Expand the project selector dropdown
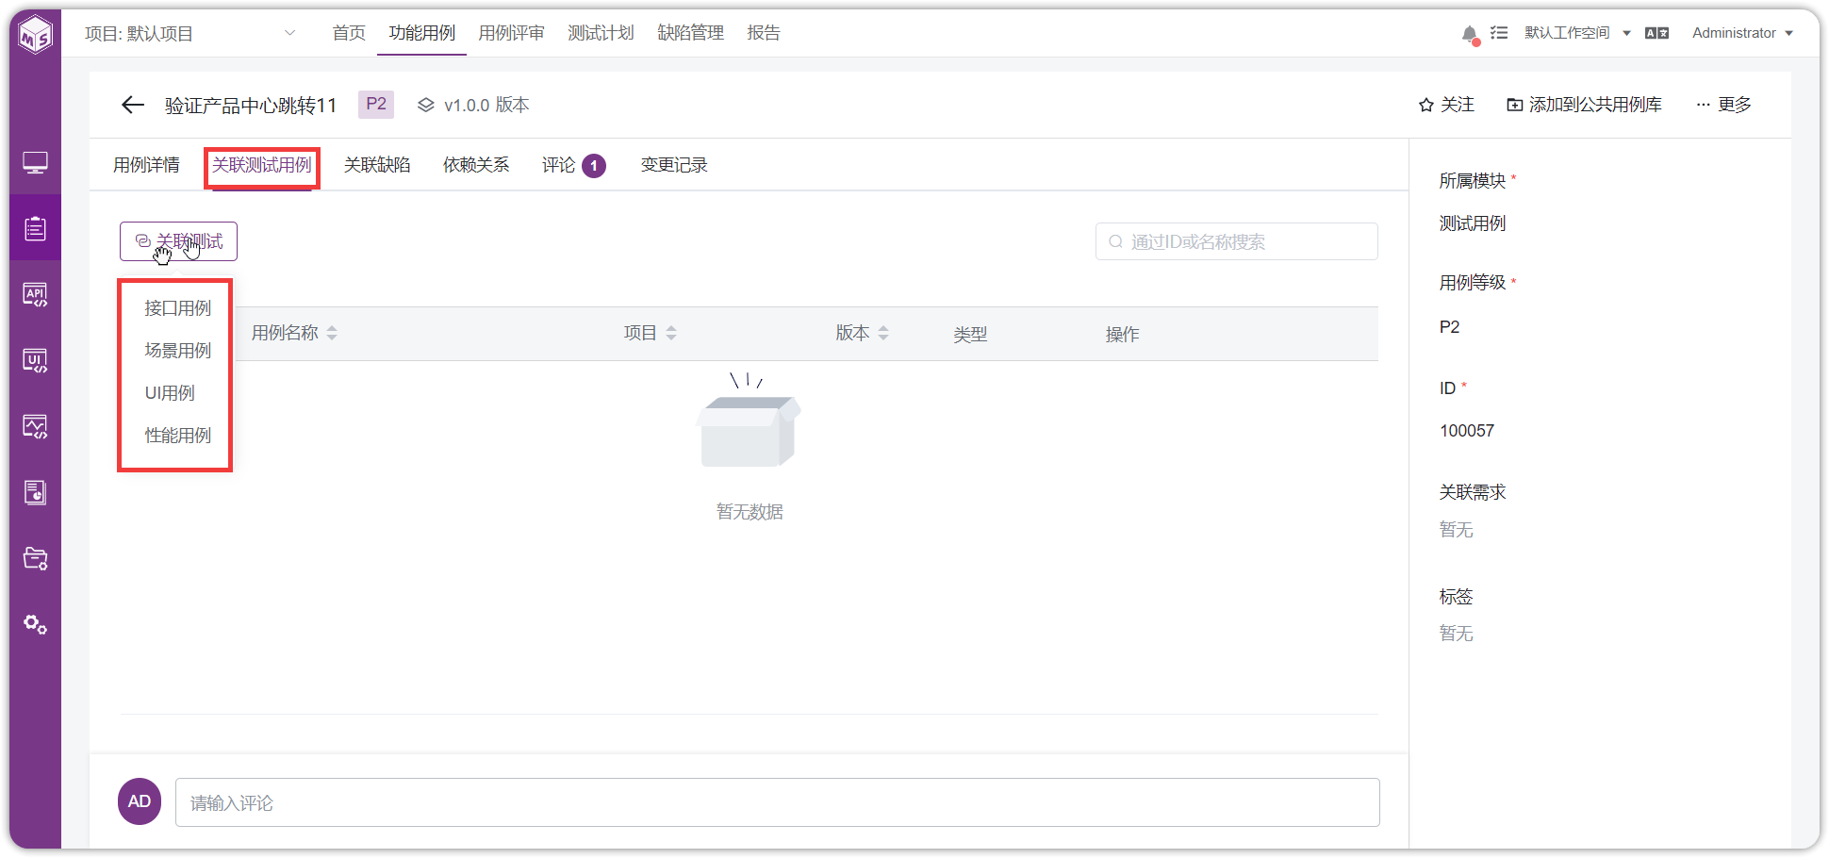This screenshot has width=1829, height=858. click(x=289, y=33)
